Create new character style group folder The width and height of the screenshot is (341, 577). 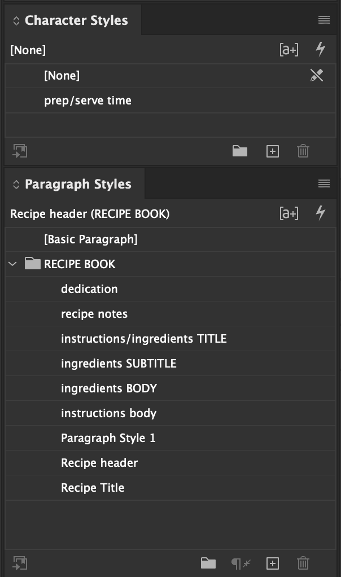[240, 151]
